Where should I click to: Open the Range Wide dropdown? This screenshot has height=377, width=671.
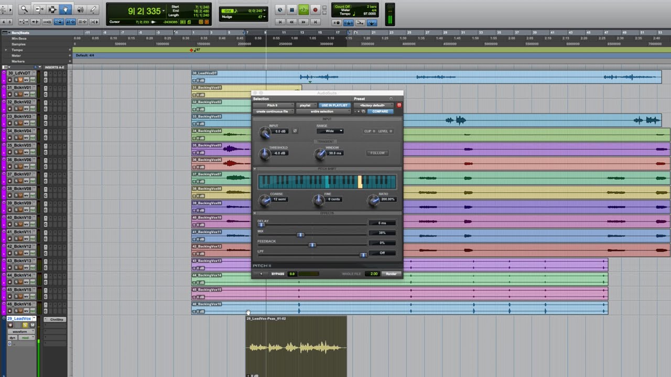[x=330, y=131]
